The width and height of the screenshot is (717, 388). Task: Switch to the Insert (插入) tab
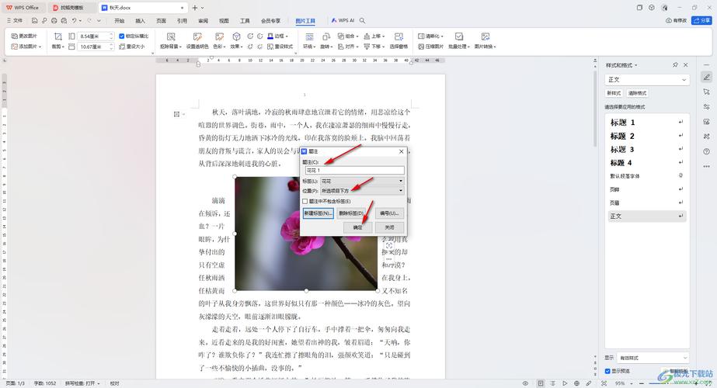[x=140, y=21]
